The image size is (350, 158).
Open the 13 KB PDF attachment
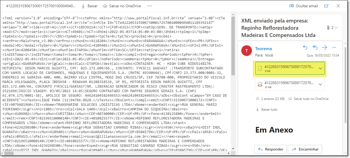pyautogui.click(x=290, y=84)
